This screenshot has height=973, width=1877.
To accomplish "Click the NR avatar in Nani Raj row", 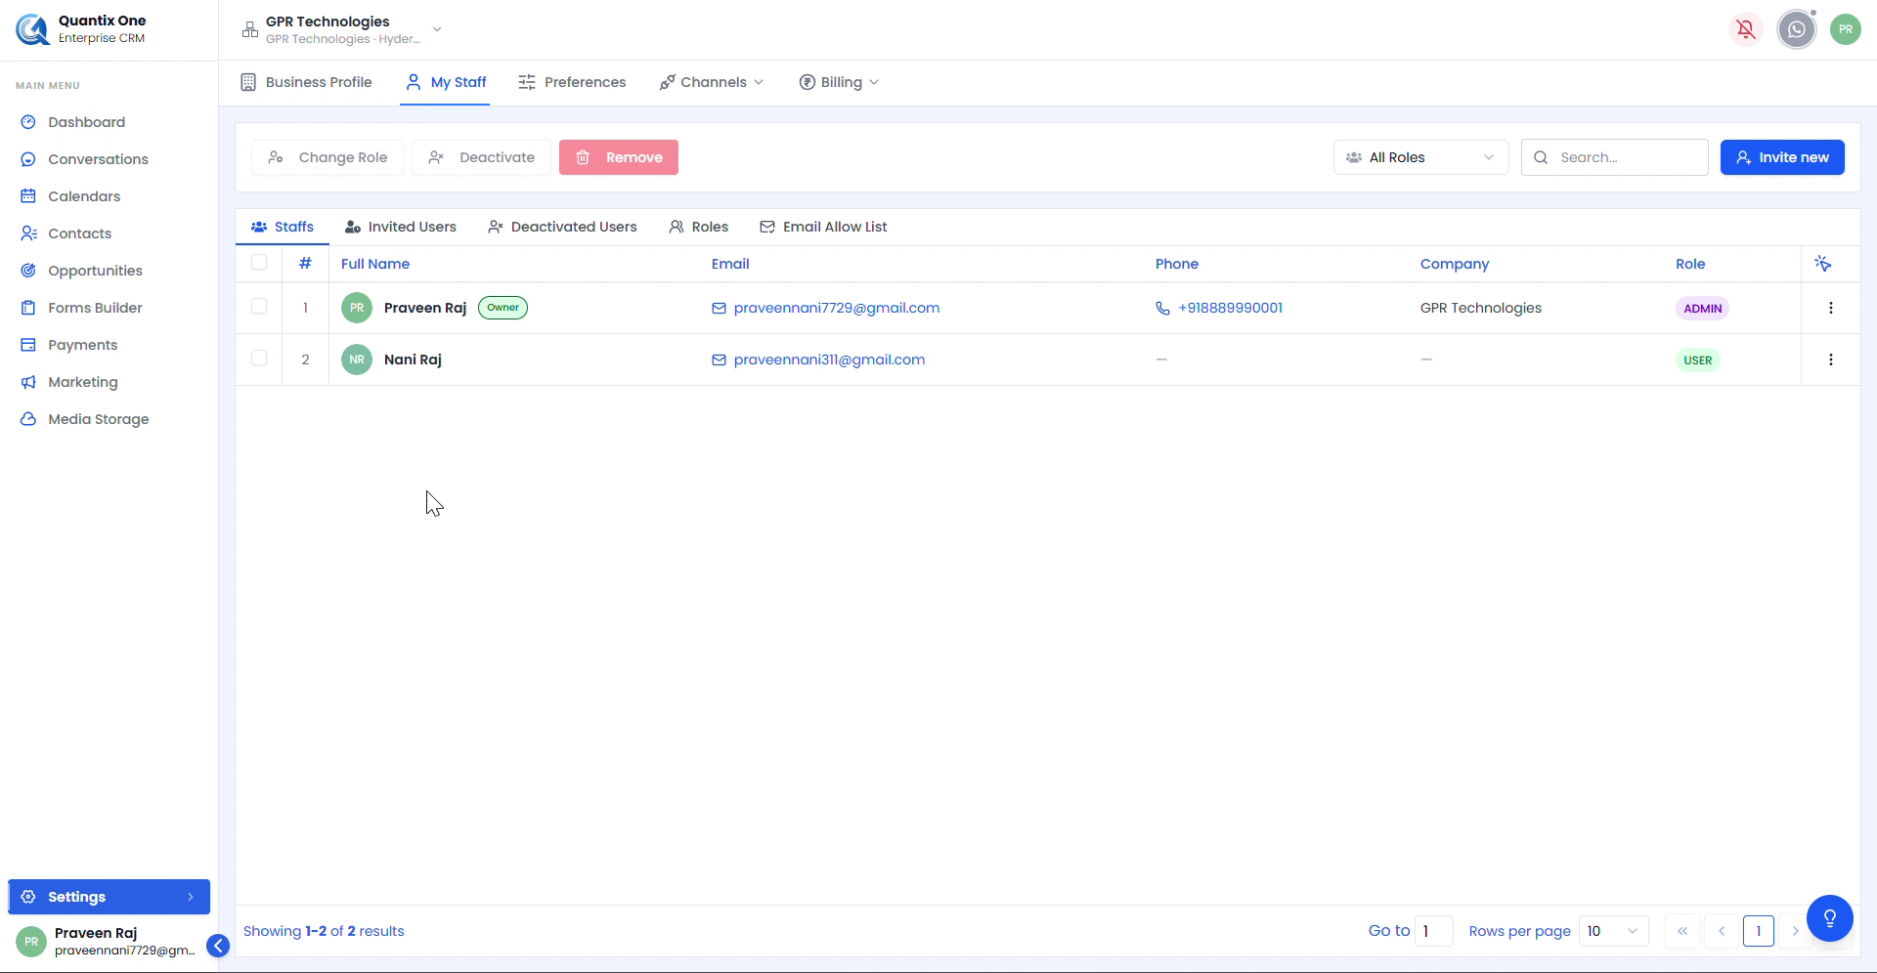I will pyautogui.click(x=357, y=360).
